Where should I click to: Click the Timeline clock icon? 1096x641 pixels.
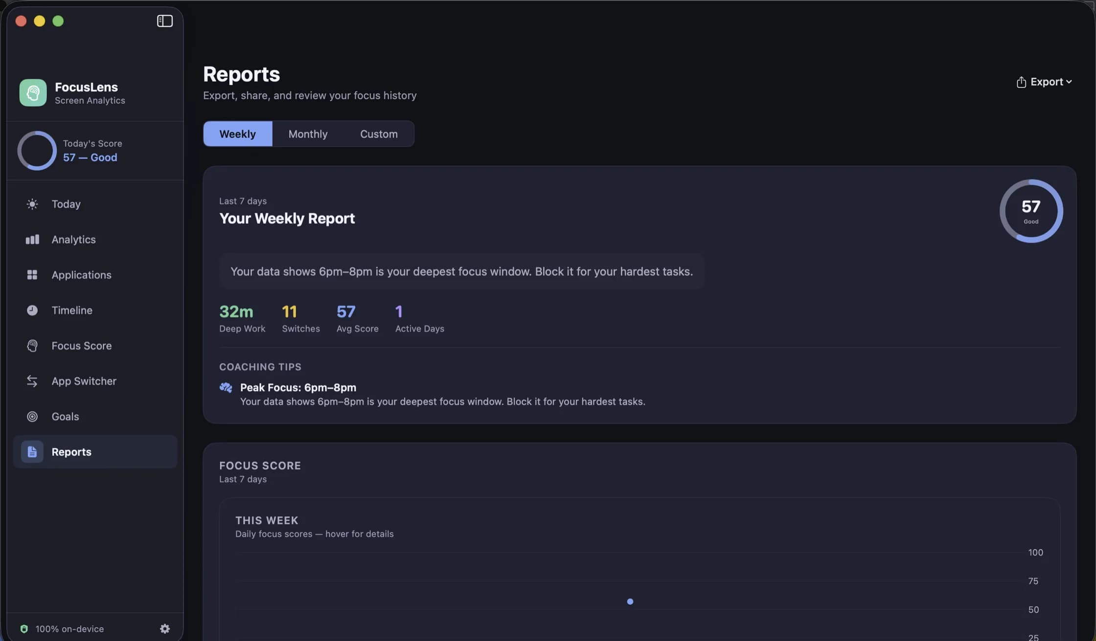pyautogui.click(x=32, y=310)
